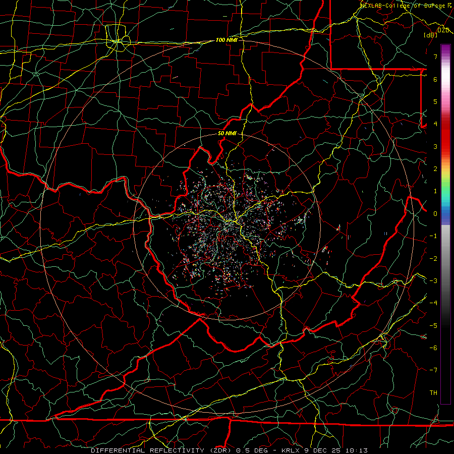
Task: Click the "0" value on color scale
Action: (x=435, y=214)
